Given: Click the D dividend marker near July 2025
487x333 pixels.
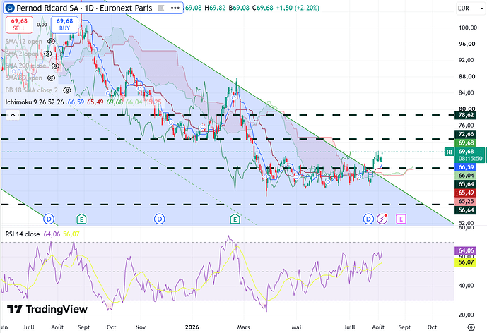Looking at the screenshot, I should pyautogui.click(x=49, y=219).
